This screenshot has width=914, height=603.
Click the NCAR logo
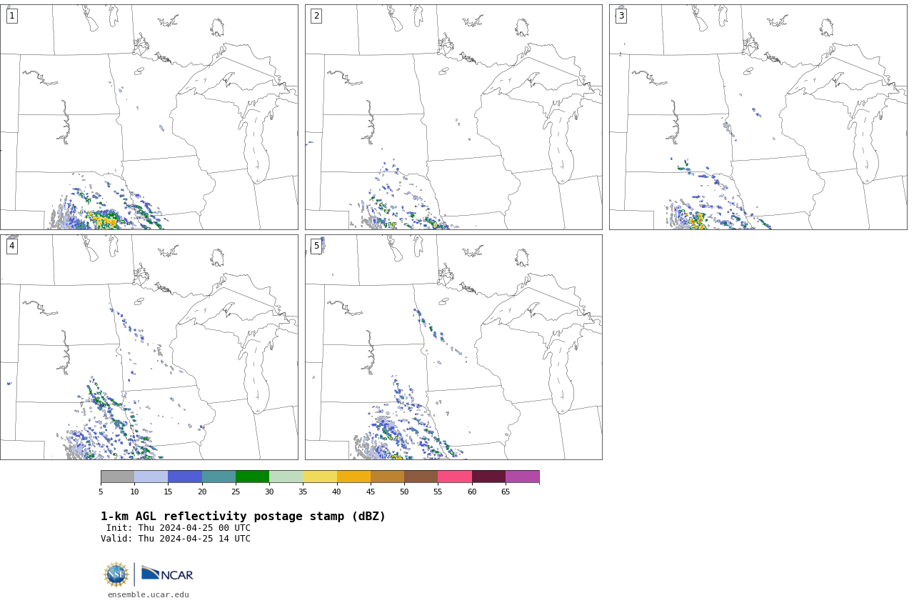pyautogui.click(x=167, y=574)
